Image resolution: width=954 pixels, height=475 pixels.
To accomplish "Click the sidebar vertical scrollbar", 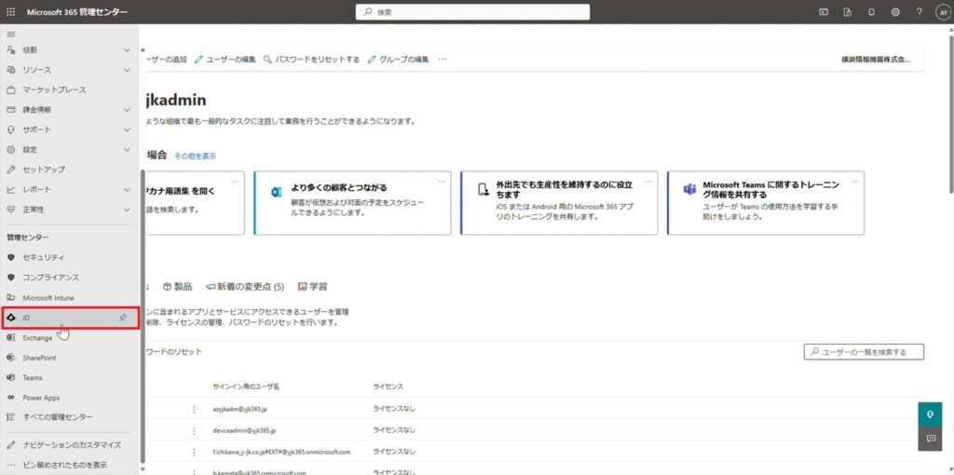I will point(143,317).
